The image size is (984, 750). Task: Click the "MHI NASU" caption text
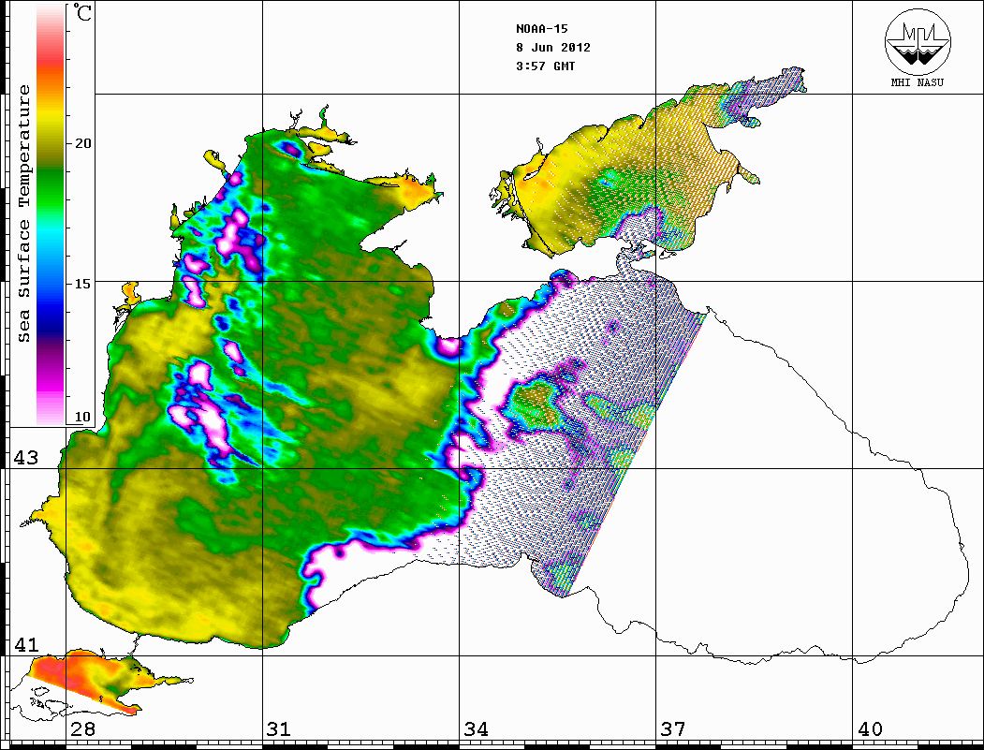[x=917, y=82]
